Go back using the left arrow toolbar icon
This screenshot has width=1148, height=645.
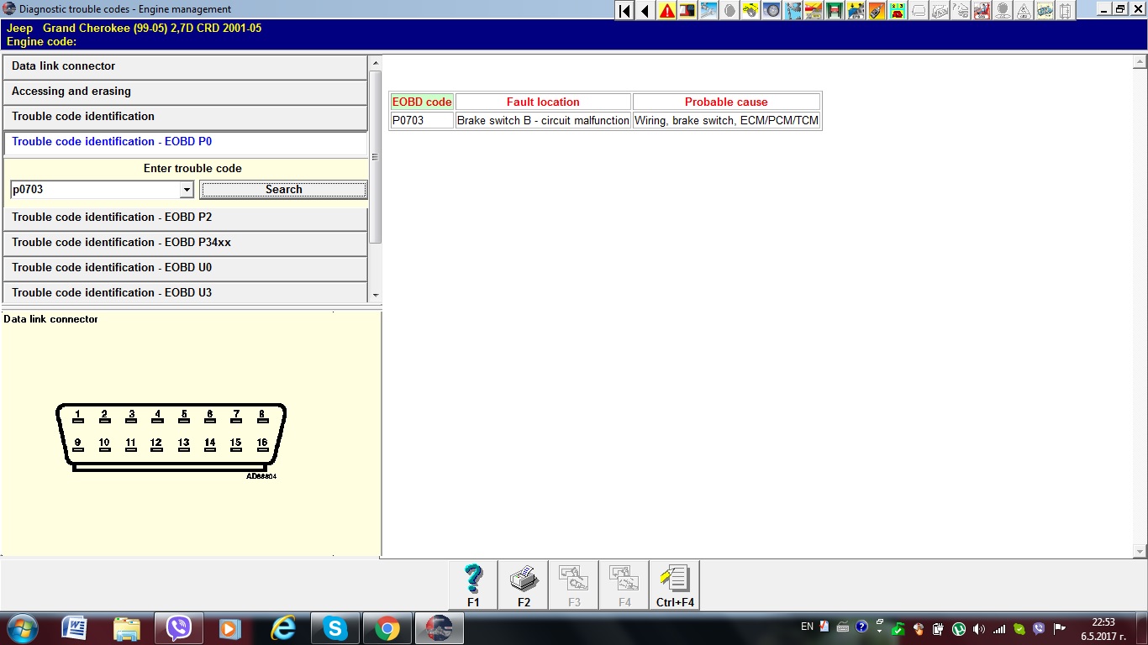pyautogui.click(x=645, y=10)
